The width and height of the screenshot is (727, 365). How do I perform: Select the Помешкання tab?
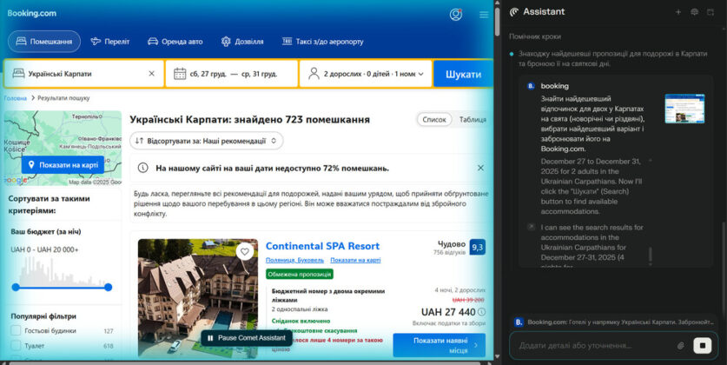(44, 41)
